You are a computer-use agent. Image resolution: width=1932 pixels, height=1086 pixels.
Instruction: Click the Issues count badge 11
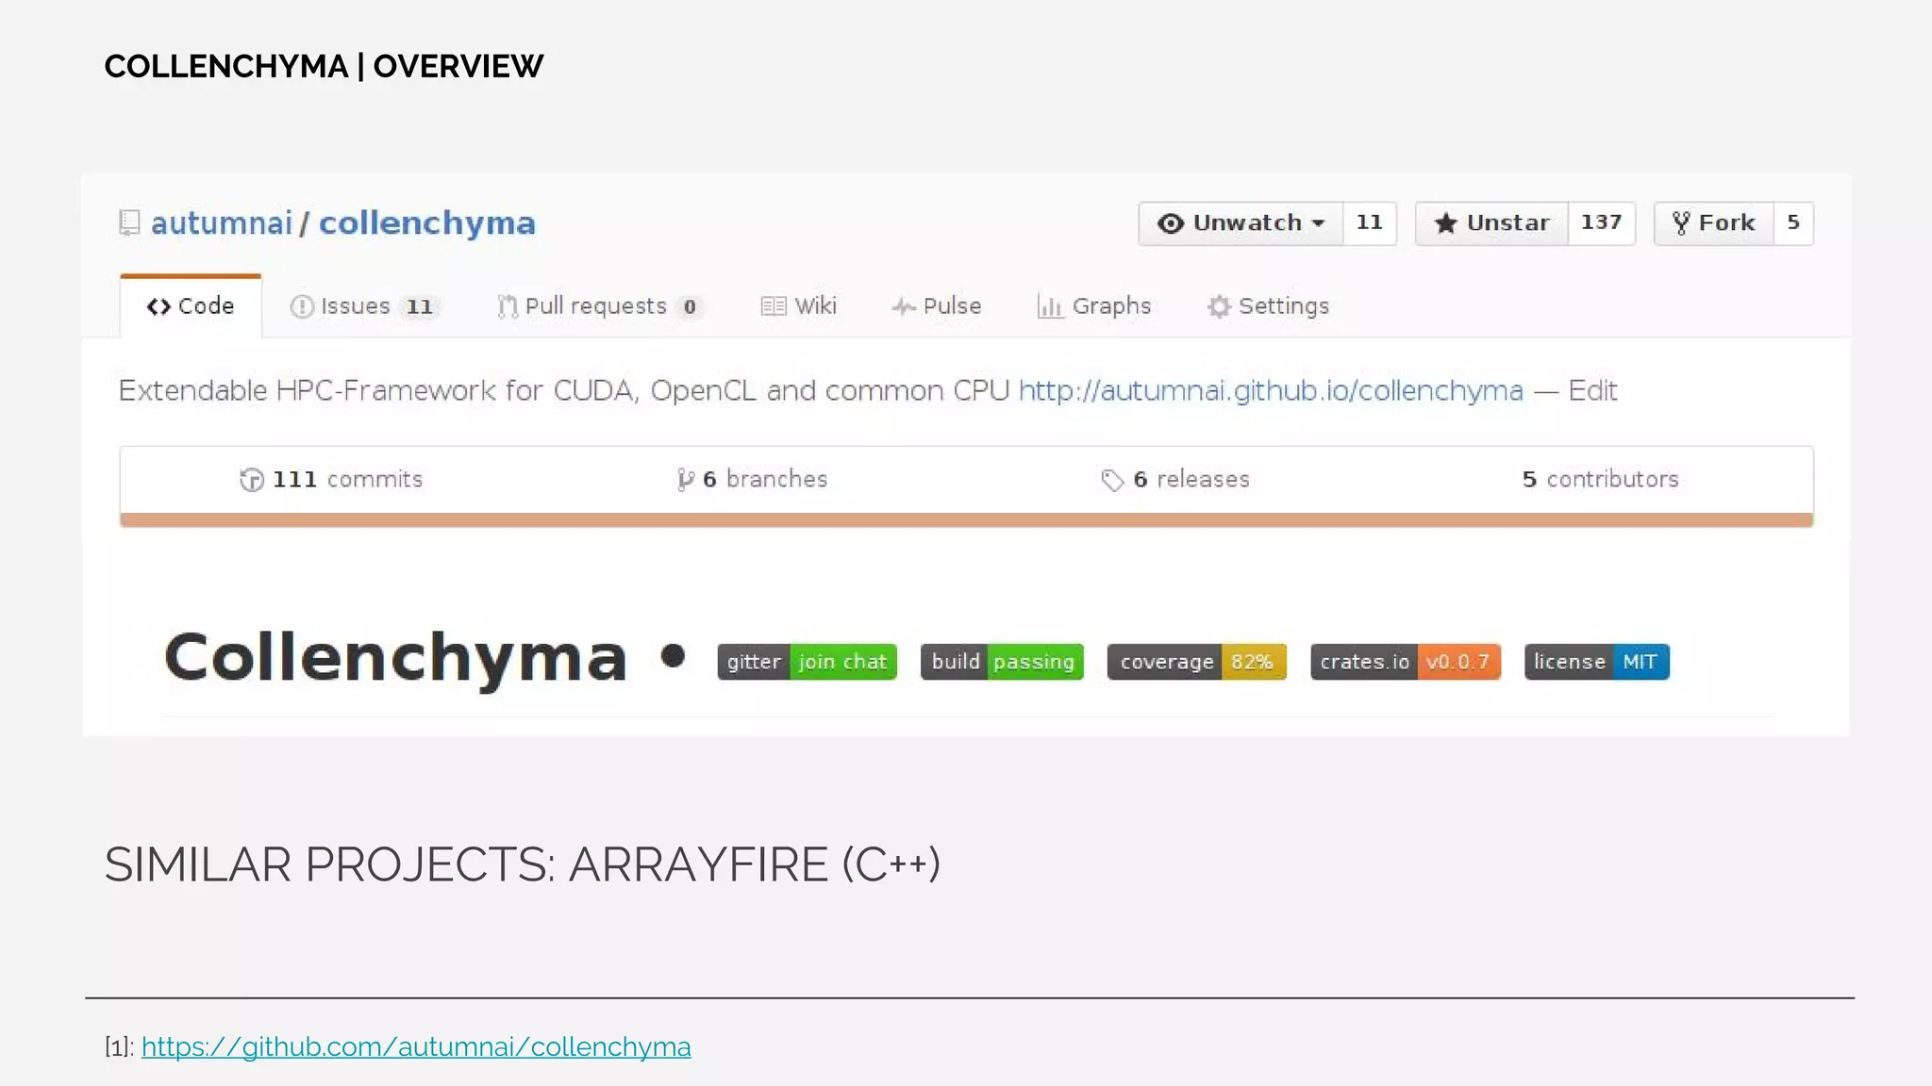point(420,307)
